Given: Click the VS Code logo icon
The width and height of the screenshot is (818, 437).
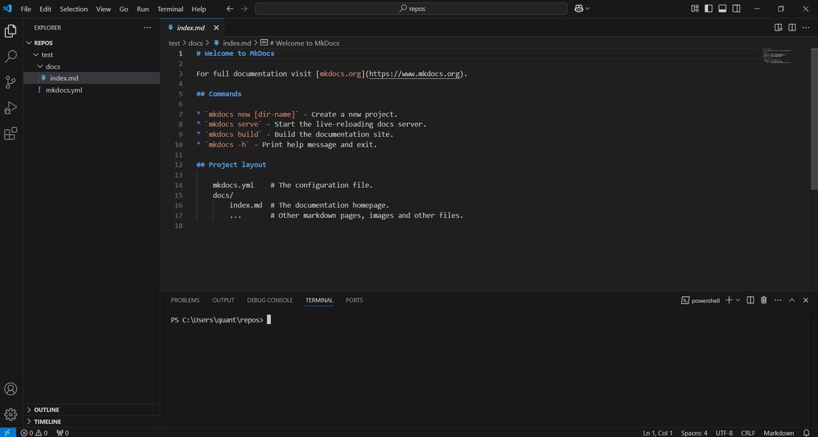Looking at the screenshot, I should click(x=7, y=9).
